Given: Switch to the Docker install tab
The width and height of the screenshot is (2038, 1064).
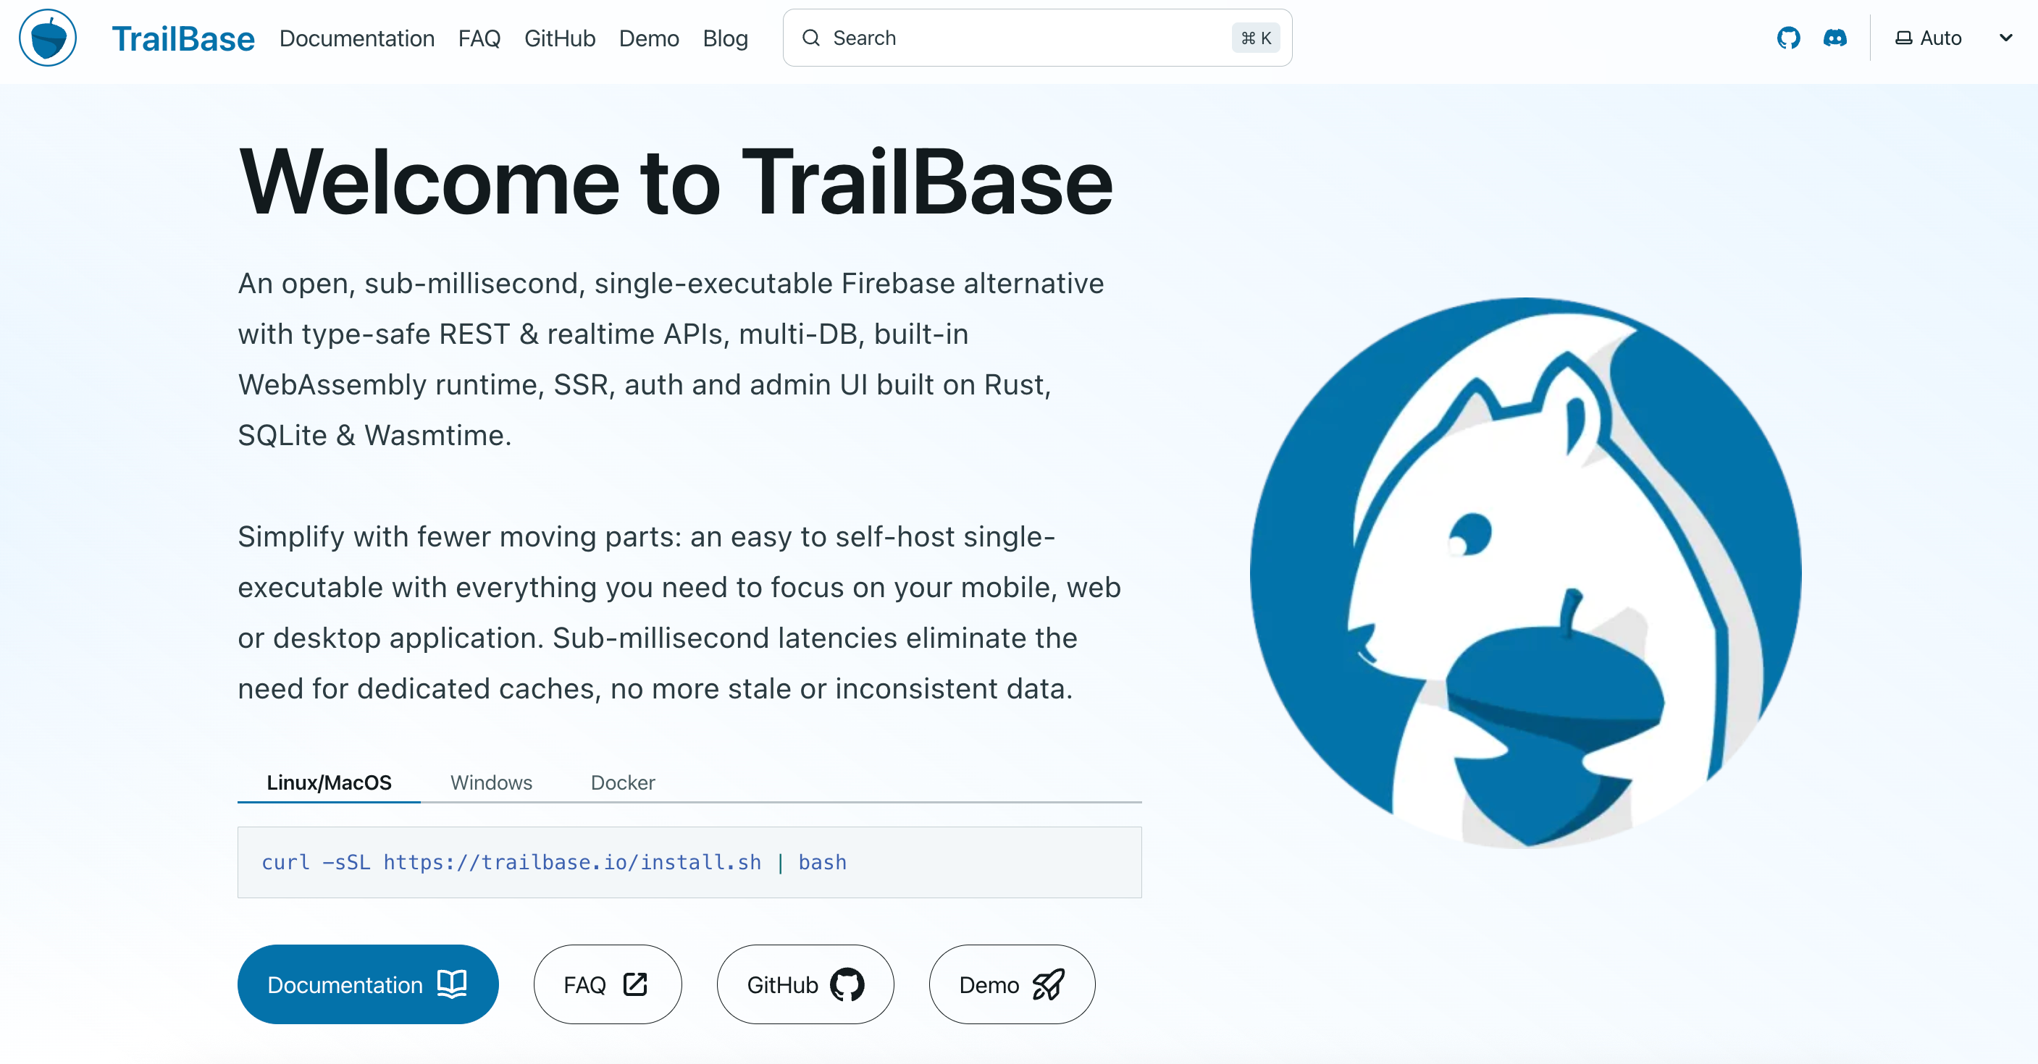Looking at the screenshot, I should pyautogui.click(x=623, y=782).
